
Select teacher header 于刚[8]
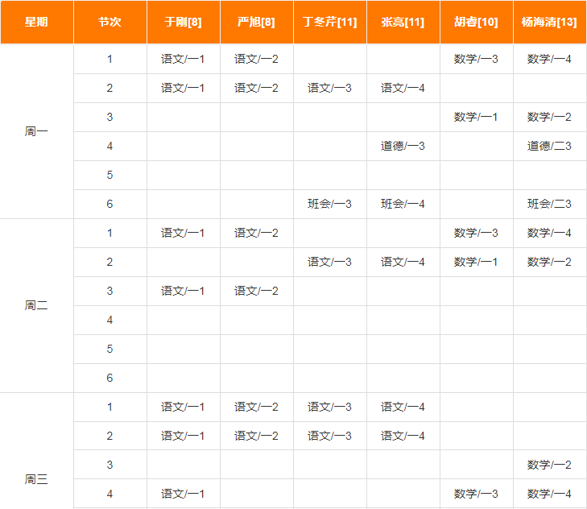(x=184, y=22)
